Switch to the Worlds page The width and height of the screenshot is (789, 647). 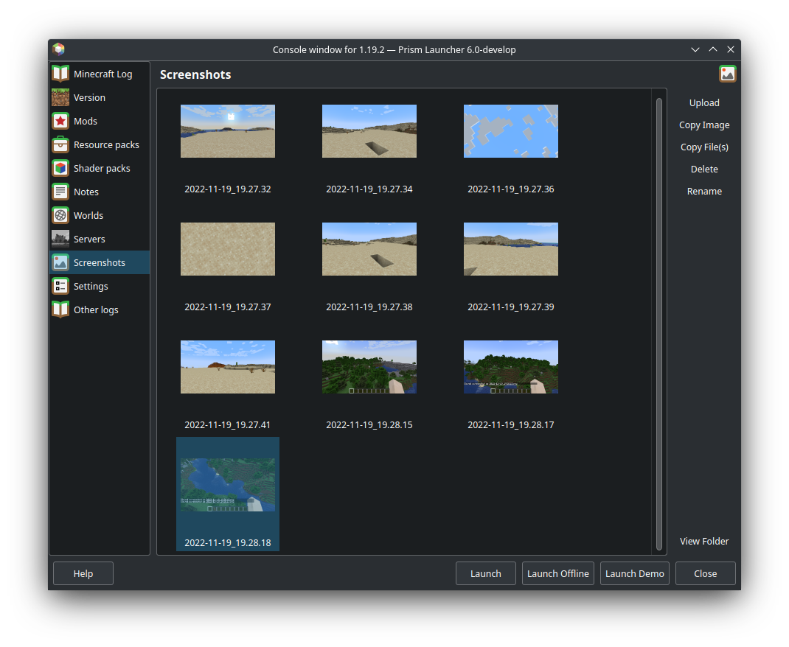coord(100,215)
